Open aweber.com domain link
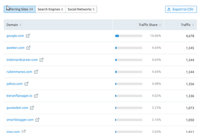 15,48
